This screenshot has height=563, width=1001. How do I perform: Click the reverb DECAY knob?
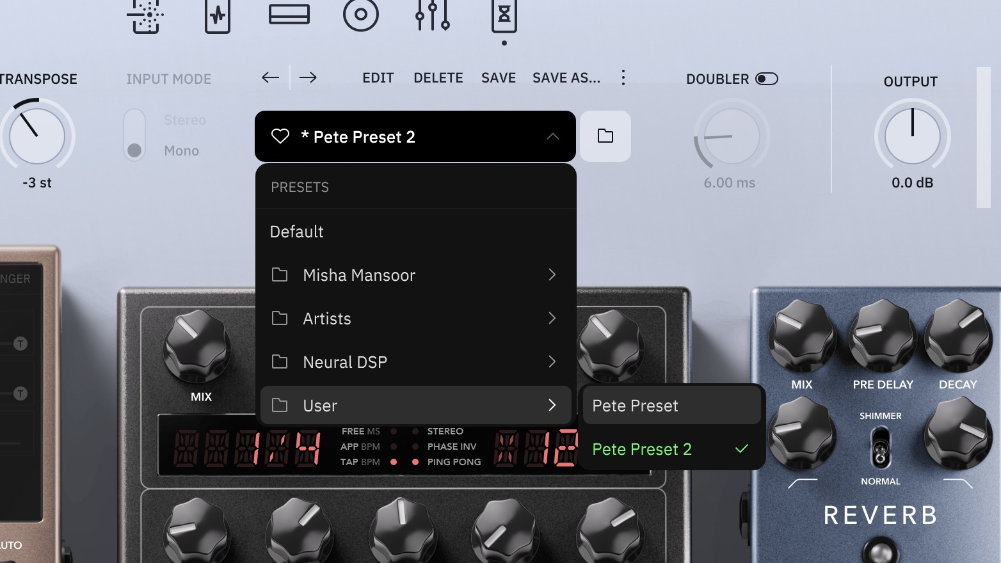pos(958,335)
